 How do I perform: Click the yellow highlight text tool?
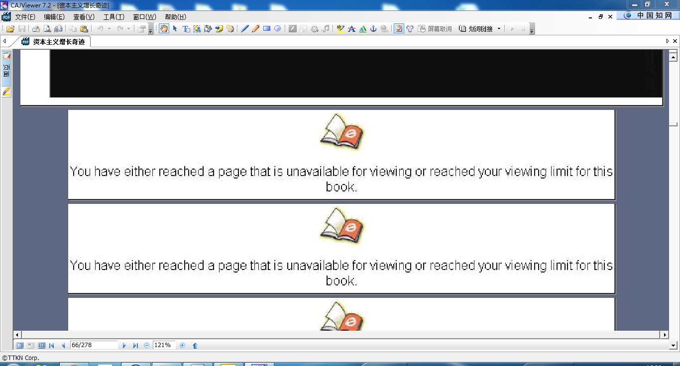pos(340,29)
